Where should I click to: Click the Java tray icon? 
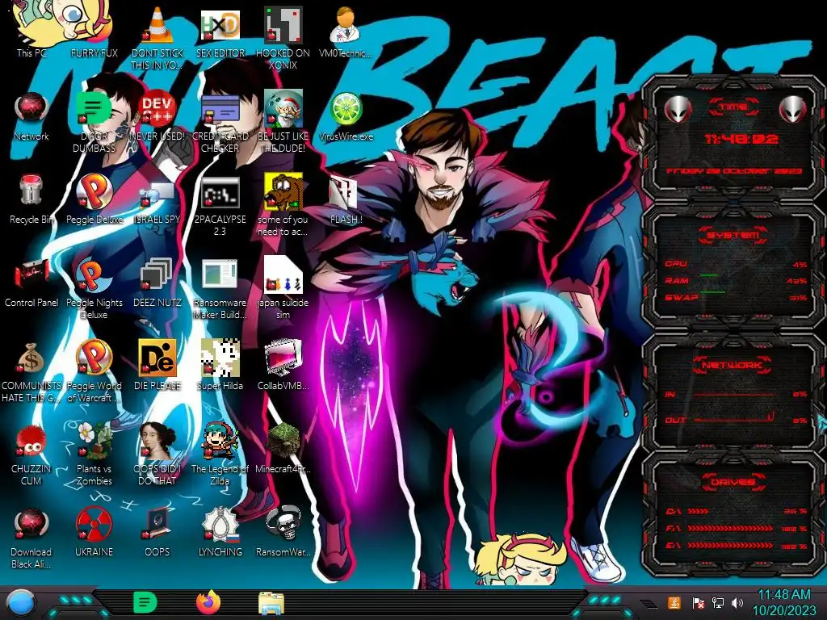(x=674, y=602)
